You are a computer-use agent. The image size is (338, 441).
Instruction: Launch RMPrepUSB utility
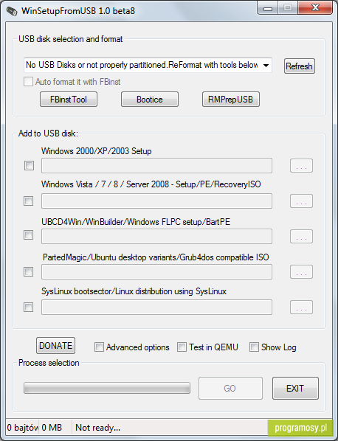click(231, 100)
